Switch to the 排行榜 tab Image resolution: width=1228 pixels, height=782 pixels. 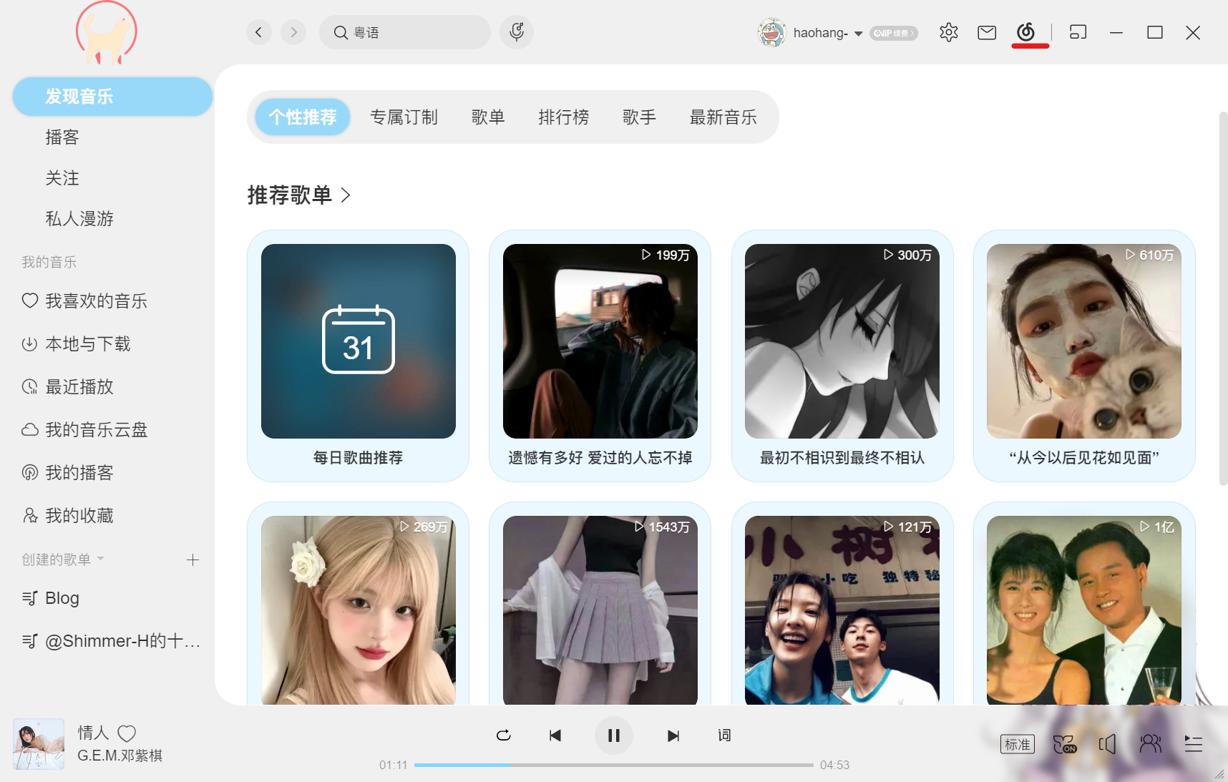[563, 117]
